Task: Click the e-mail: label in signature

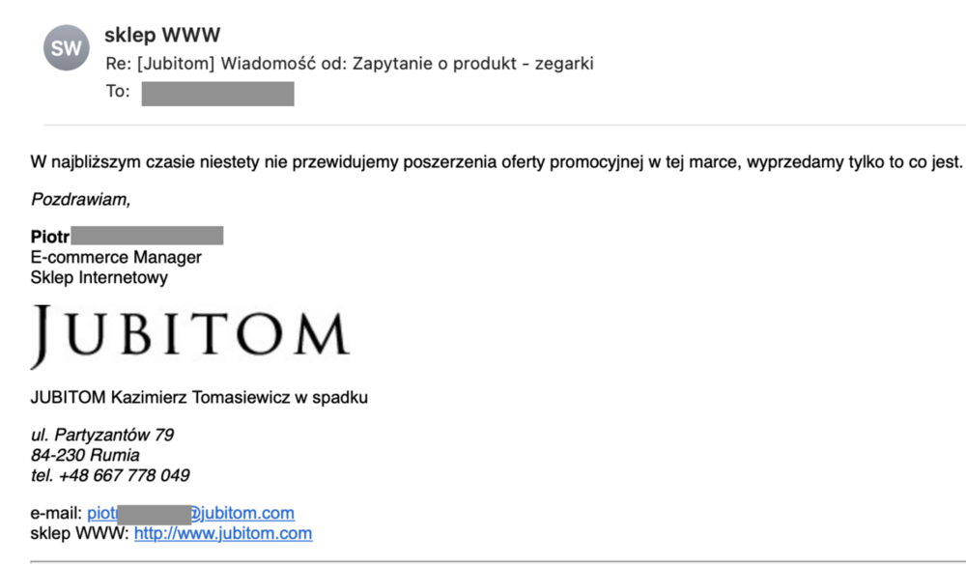Action: pyautogui.click(x=57, y=513)
